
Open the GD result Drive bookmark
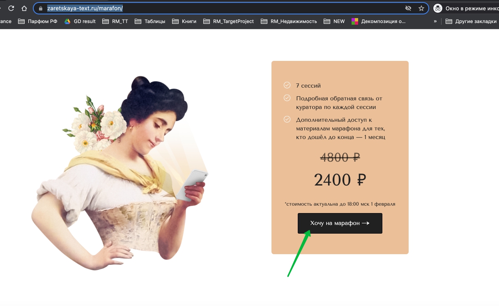click(80, 21)
